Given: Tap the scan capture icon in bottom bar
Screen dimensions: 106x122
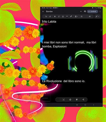Looking at the screenshot, I should click(x=64, y=99).
